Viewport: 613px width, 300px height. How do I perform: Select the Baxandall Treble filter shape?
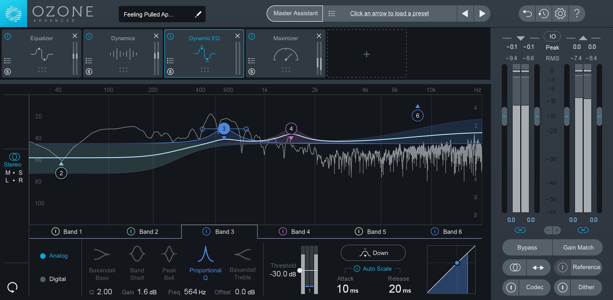coord(242,254)
